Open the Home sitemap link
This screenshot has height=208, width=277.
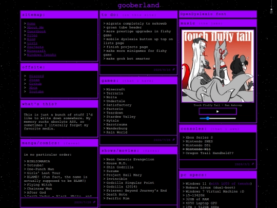(x=31, y=24)
